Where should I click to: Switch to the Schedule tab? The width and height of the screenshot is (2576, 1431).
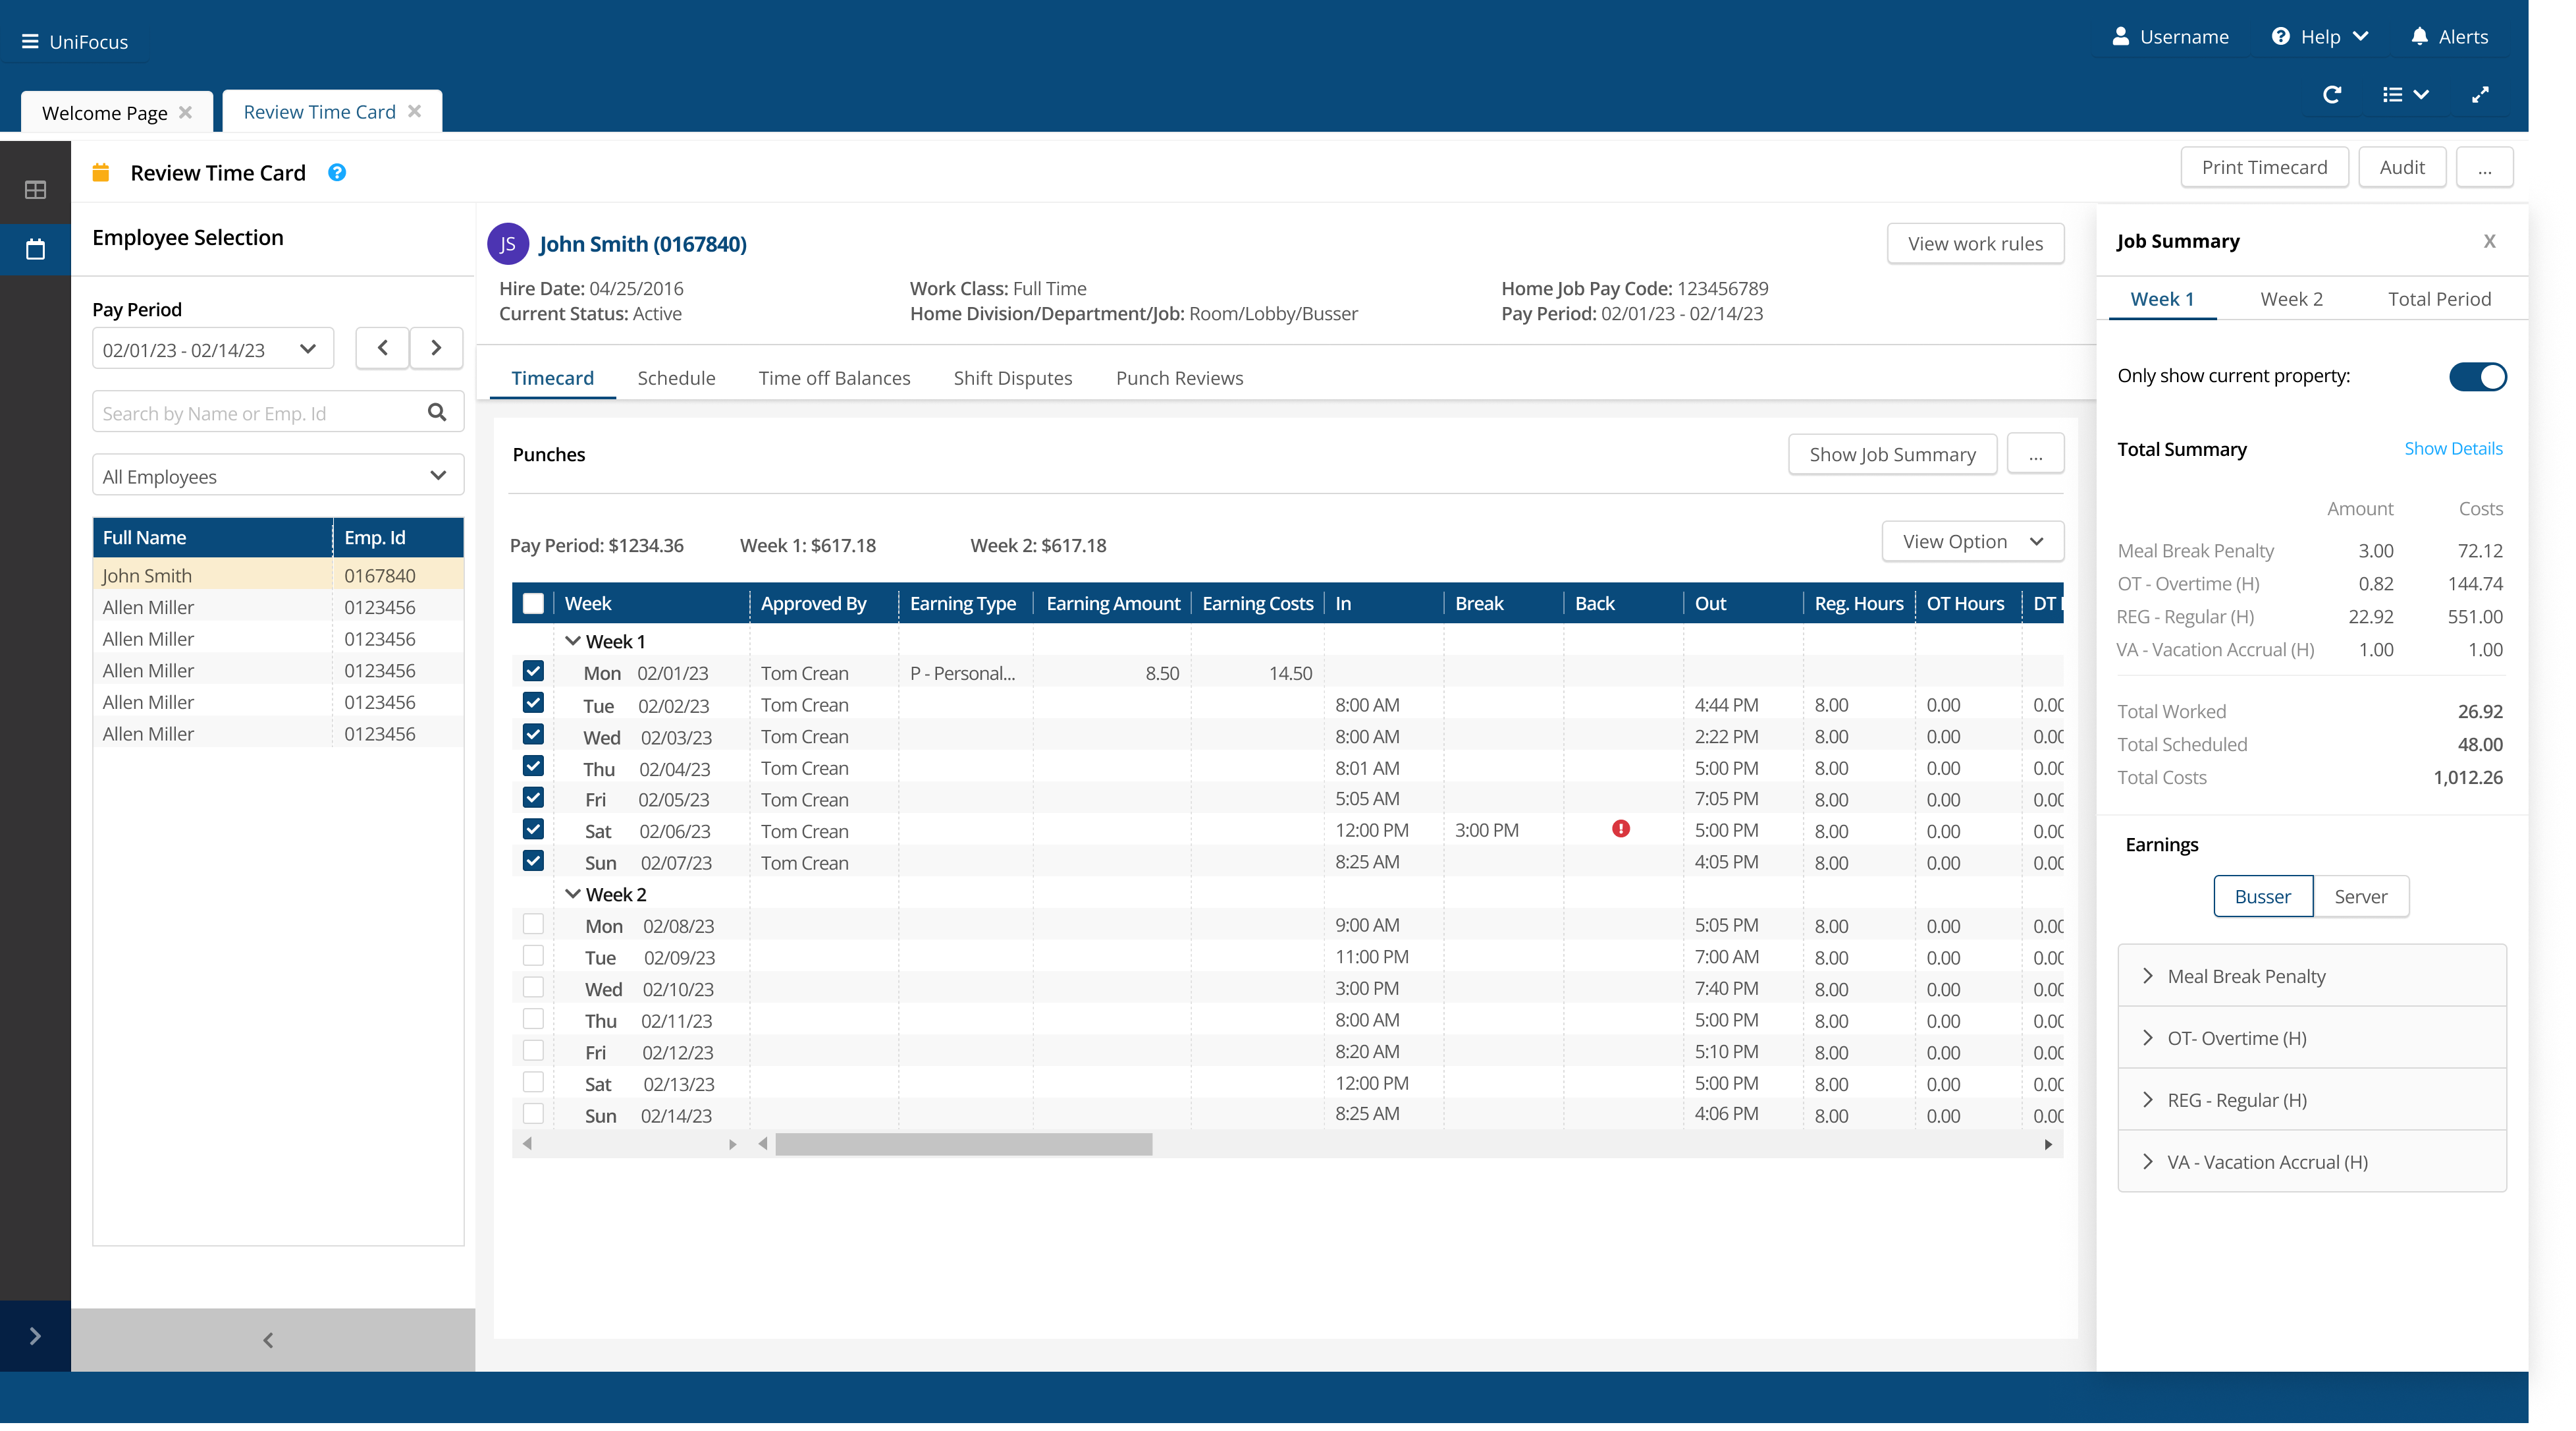[x=676, y=378]
